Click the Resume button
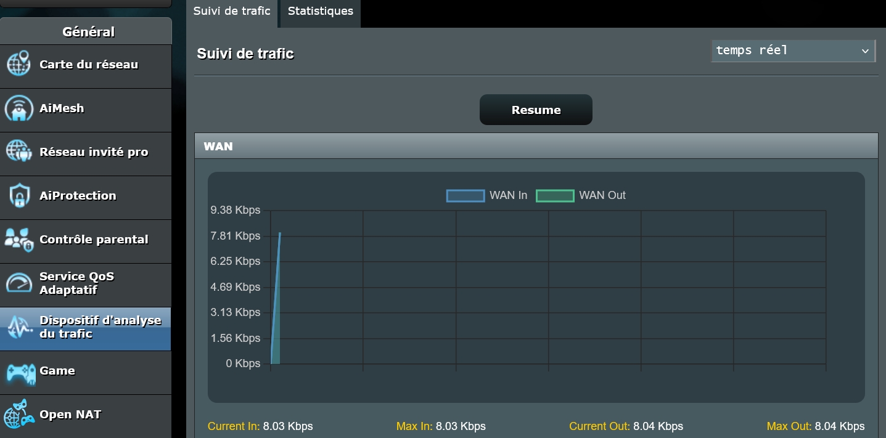This screenshot has width=886, height=438. (x=536, y=110)
